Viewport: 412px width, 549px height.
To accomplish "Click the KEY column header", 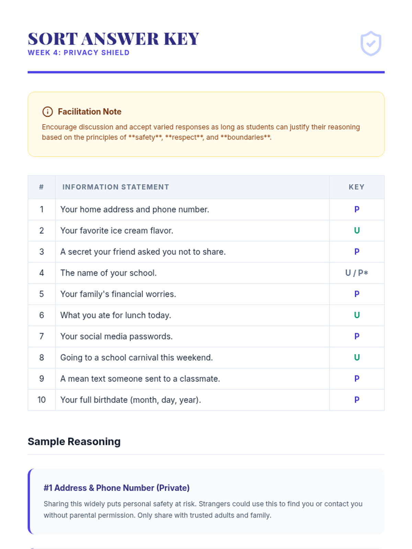I will (x=356, y=187).
